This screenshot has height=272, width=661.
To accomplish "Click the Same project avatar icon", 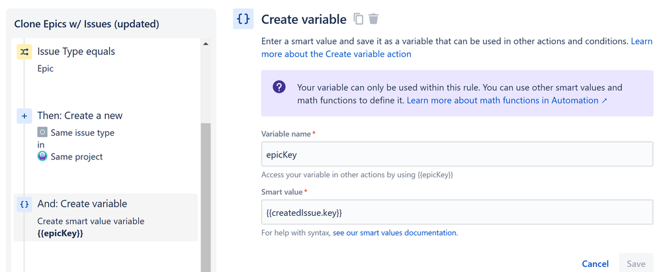I will 43,157.
